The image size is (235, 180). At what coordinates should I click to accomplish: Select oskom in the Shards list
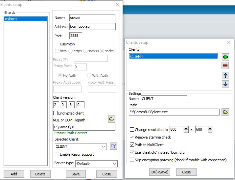coord(25,19)
